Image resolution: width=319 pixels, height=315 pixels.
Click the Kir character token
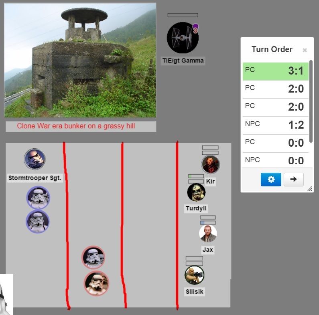tap(210, 164)
